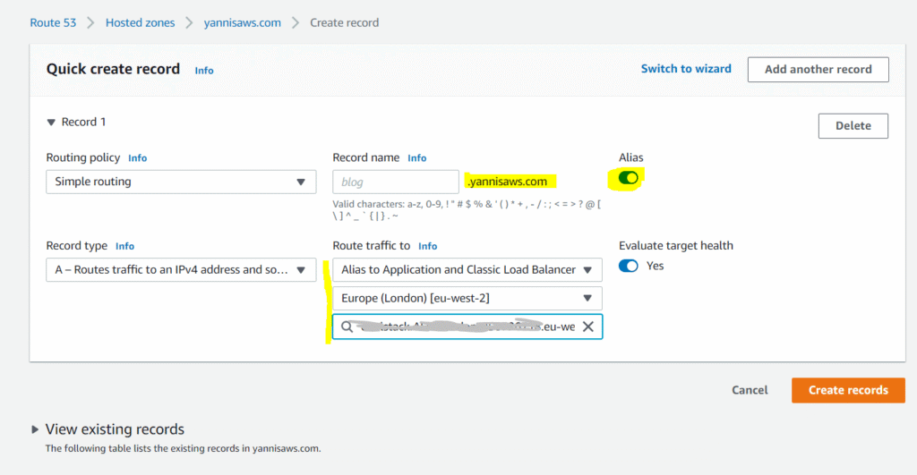Open the Routing policy dropdown
The width and height of the screenshot is (917, 475).
181,182
